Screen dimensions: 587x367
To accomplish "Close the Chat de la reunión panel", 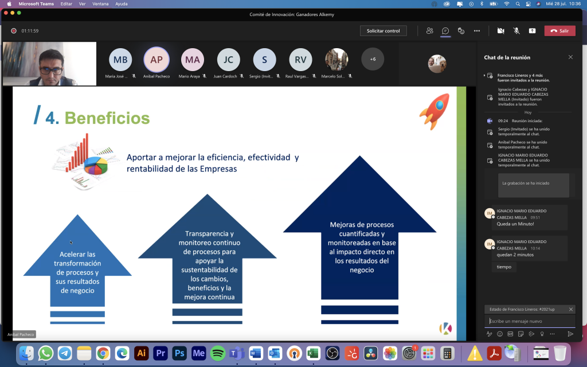I will point(570,57).
